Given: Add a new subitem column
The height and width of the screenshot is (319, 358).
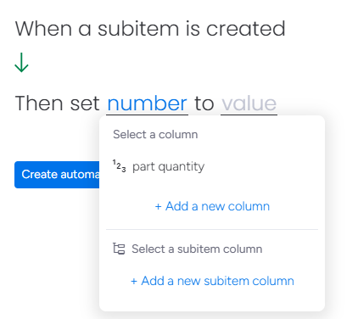Looking at the screenshot, I should coord(212,281).
